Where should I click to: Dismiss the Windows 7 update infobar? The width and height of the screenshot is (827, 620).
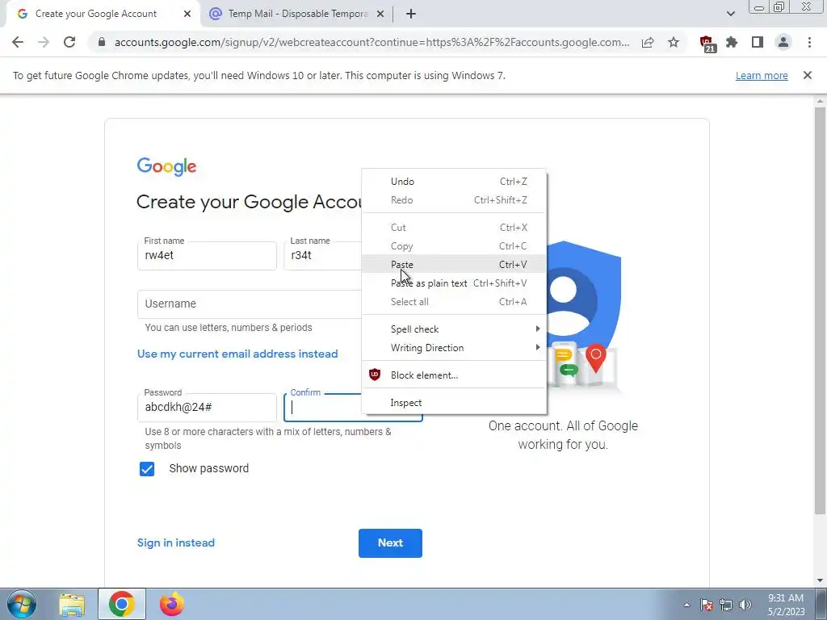(808, 75)
